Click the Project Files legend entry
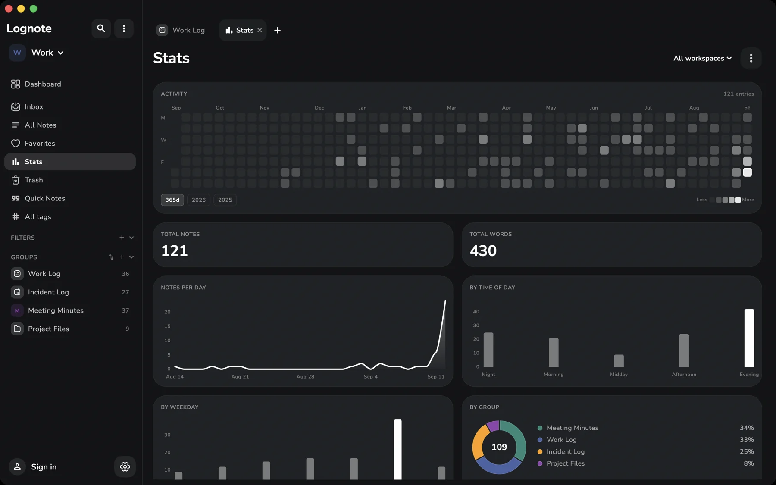The height and width of the screenshot is (485, 776). pyautogui.click(x=561, y=463)
